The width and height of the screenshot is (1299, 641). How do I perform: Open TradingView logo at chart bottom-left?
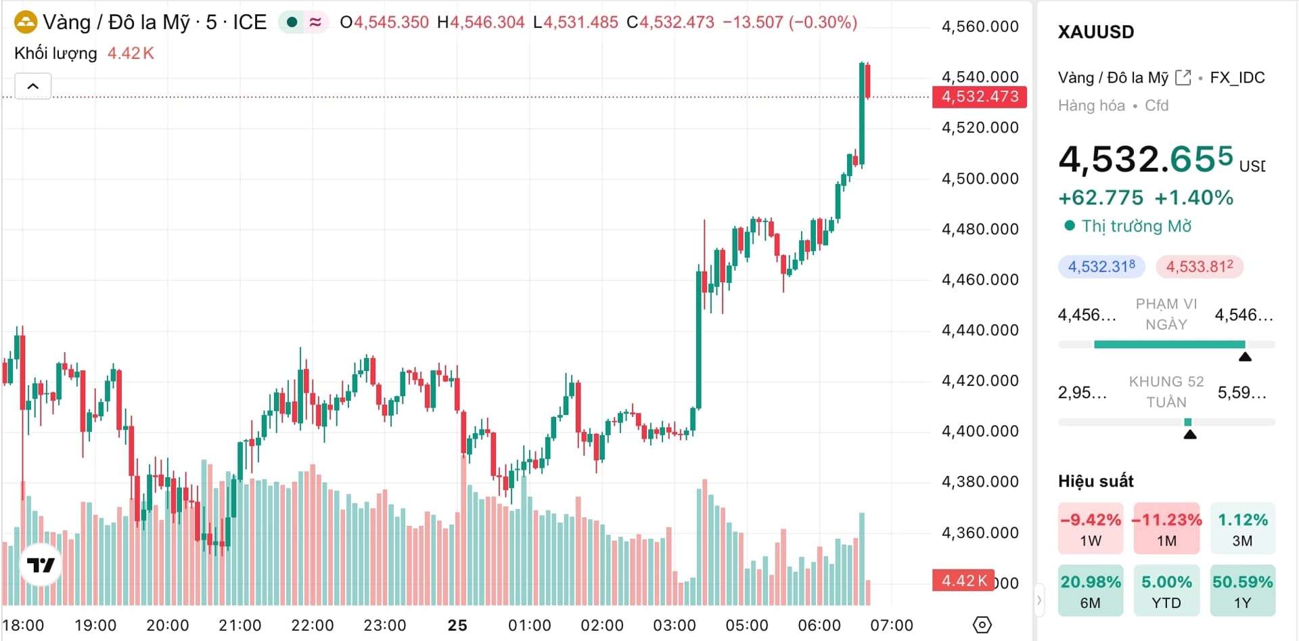pyautogui.click(x=41, y=565)
